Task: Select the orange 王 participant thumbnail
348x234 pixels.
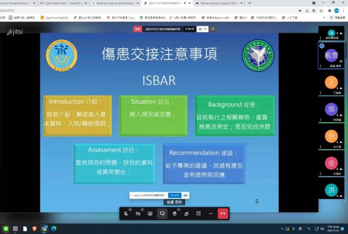Action: click(331, 82)
